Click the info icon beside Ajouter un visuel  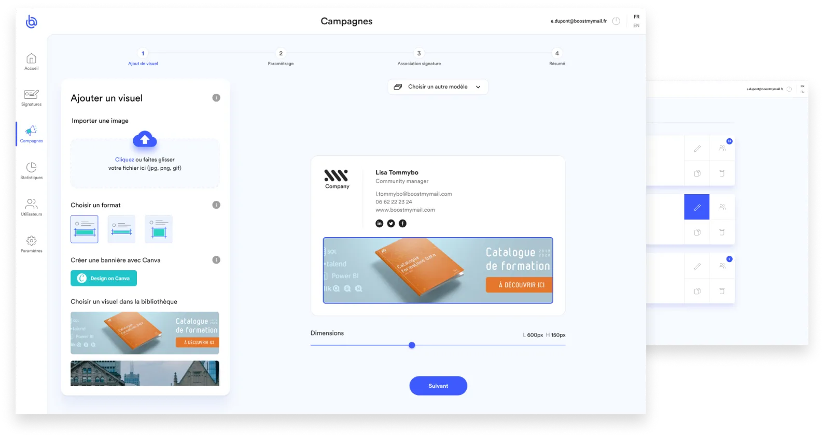coord(216,98)
